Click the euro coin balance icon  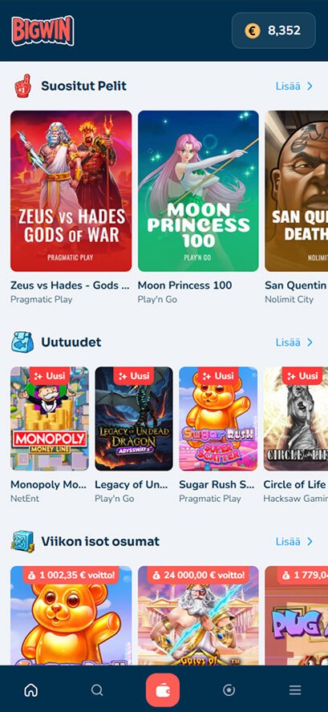click(253, 31)
